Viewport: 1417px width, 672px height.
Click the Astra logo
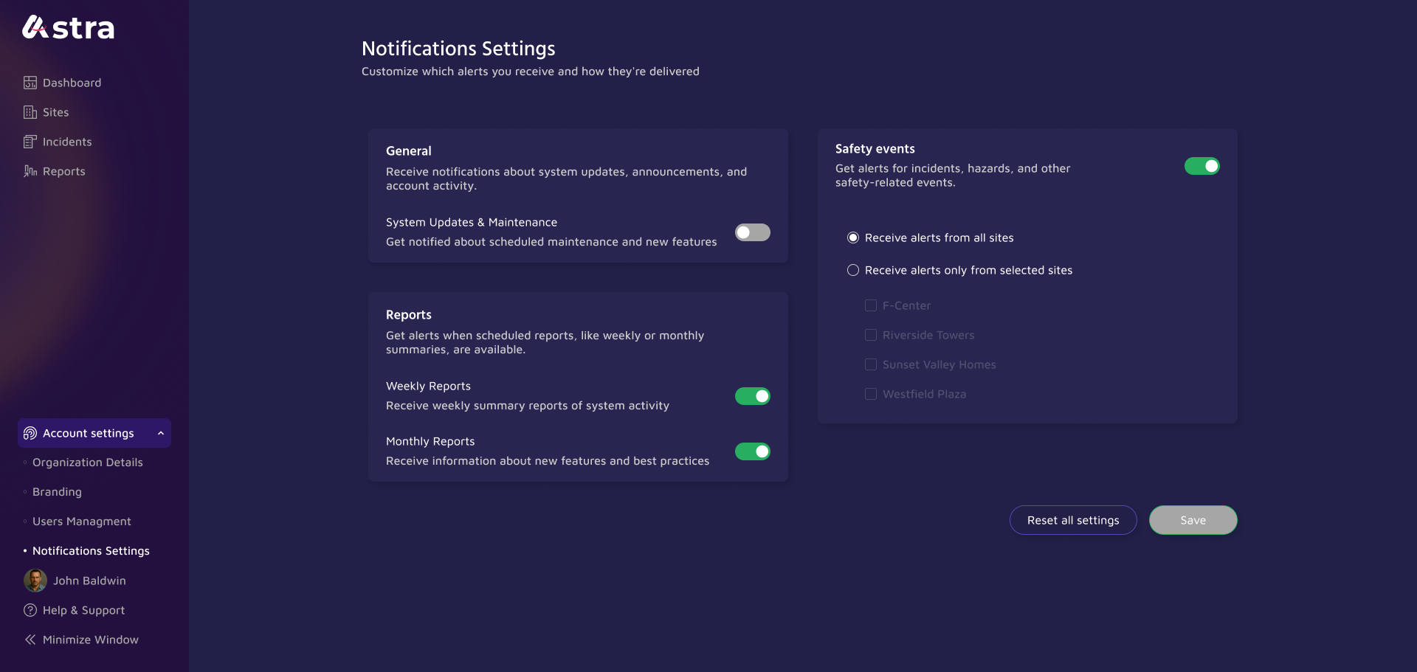(69, 28)
